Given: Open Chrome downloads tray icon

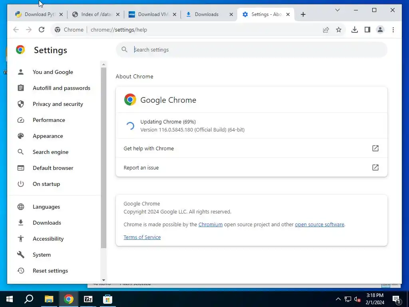Looking at the screenshot, I should point(355,30).
